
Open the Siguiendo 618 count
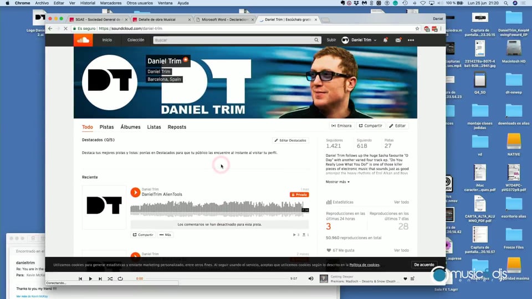tap(364, 144)
